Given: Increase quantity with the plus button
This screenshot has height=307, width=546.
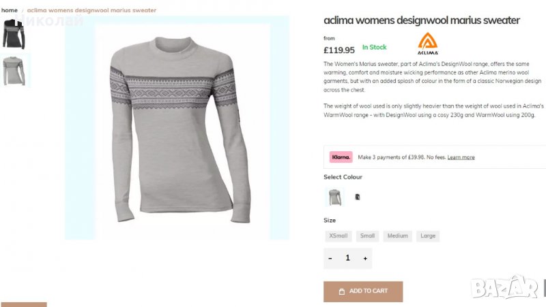Looking at the screenshot, I should tap(365, 259).
